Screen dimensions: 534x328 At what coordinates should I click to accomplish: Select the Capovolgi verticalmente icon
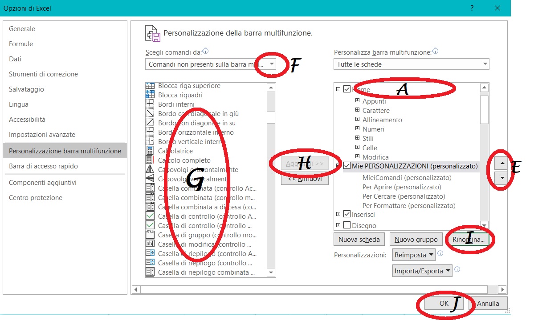coord(150,179)
